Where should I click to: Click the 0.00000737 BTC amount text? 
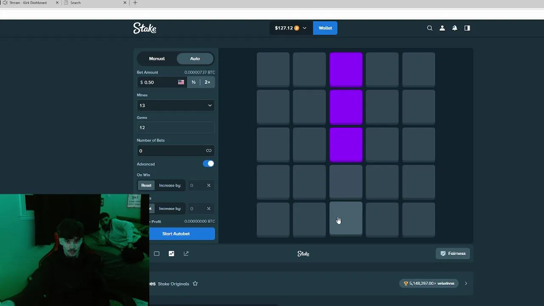[x=200, y=72]
